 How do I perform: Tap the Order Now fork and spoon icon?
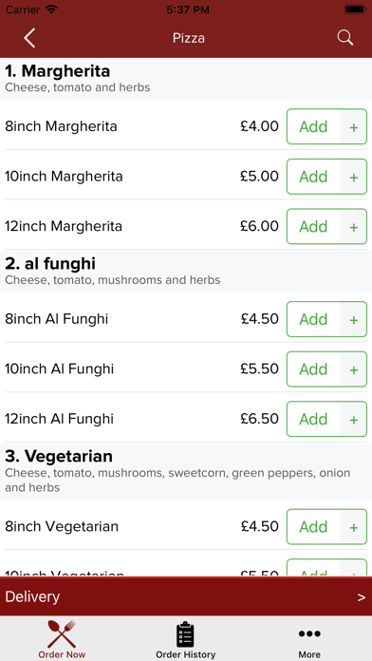tap(62, 633)
